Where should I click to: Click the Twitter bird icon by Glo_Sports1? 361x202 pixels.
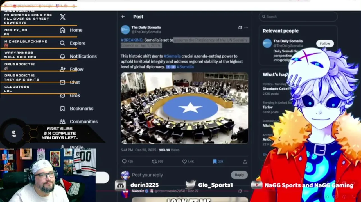[x=191, y=185]
